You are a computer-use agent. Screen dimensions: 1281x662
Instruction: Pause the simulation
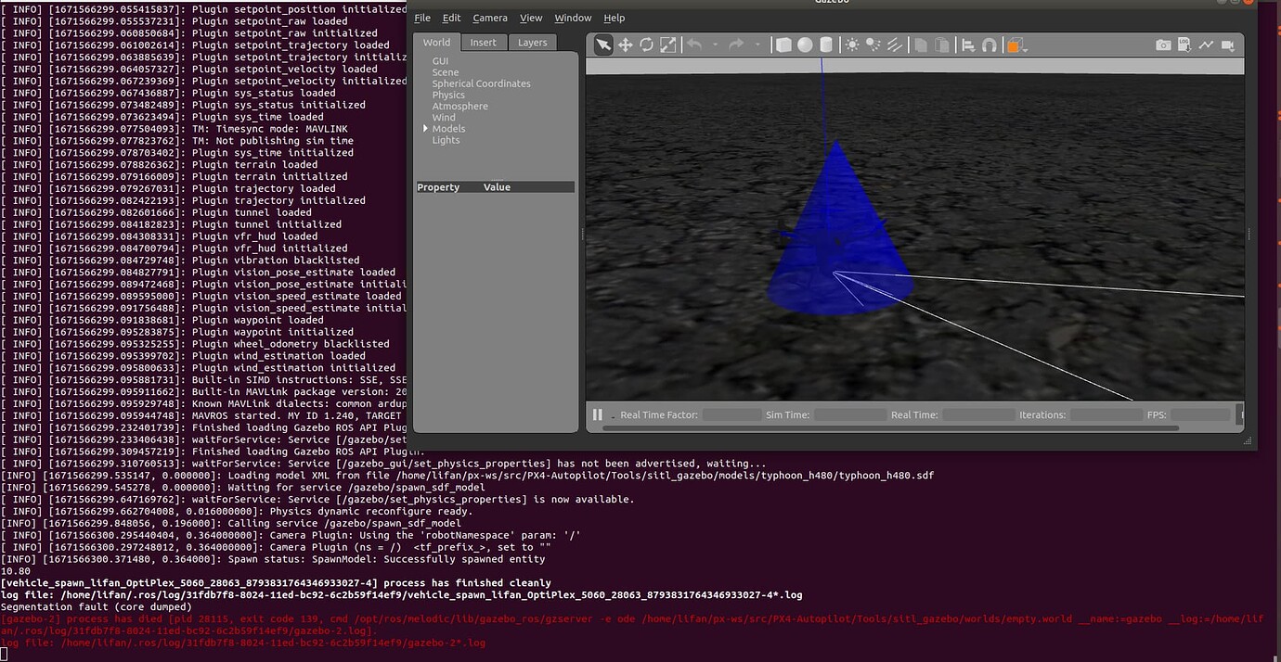point(597,414)
